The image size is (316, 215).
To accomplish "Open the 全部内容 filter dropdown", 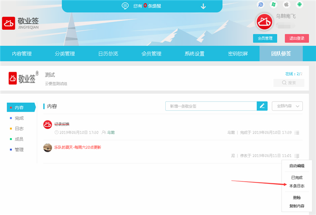I will pos(287,106).
